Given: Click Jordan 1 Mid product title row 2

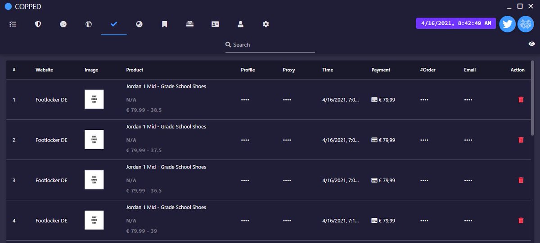Looking at the screenshot, I should [166, 127].
